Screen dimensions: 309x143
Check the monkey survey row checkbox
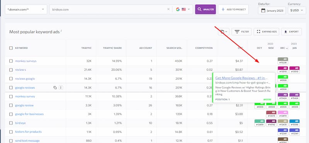(x=11, y=97)
